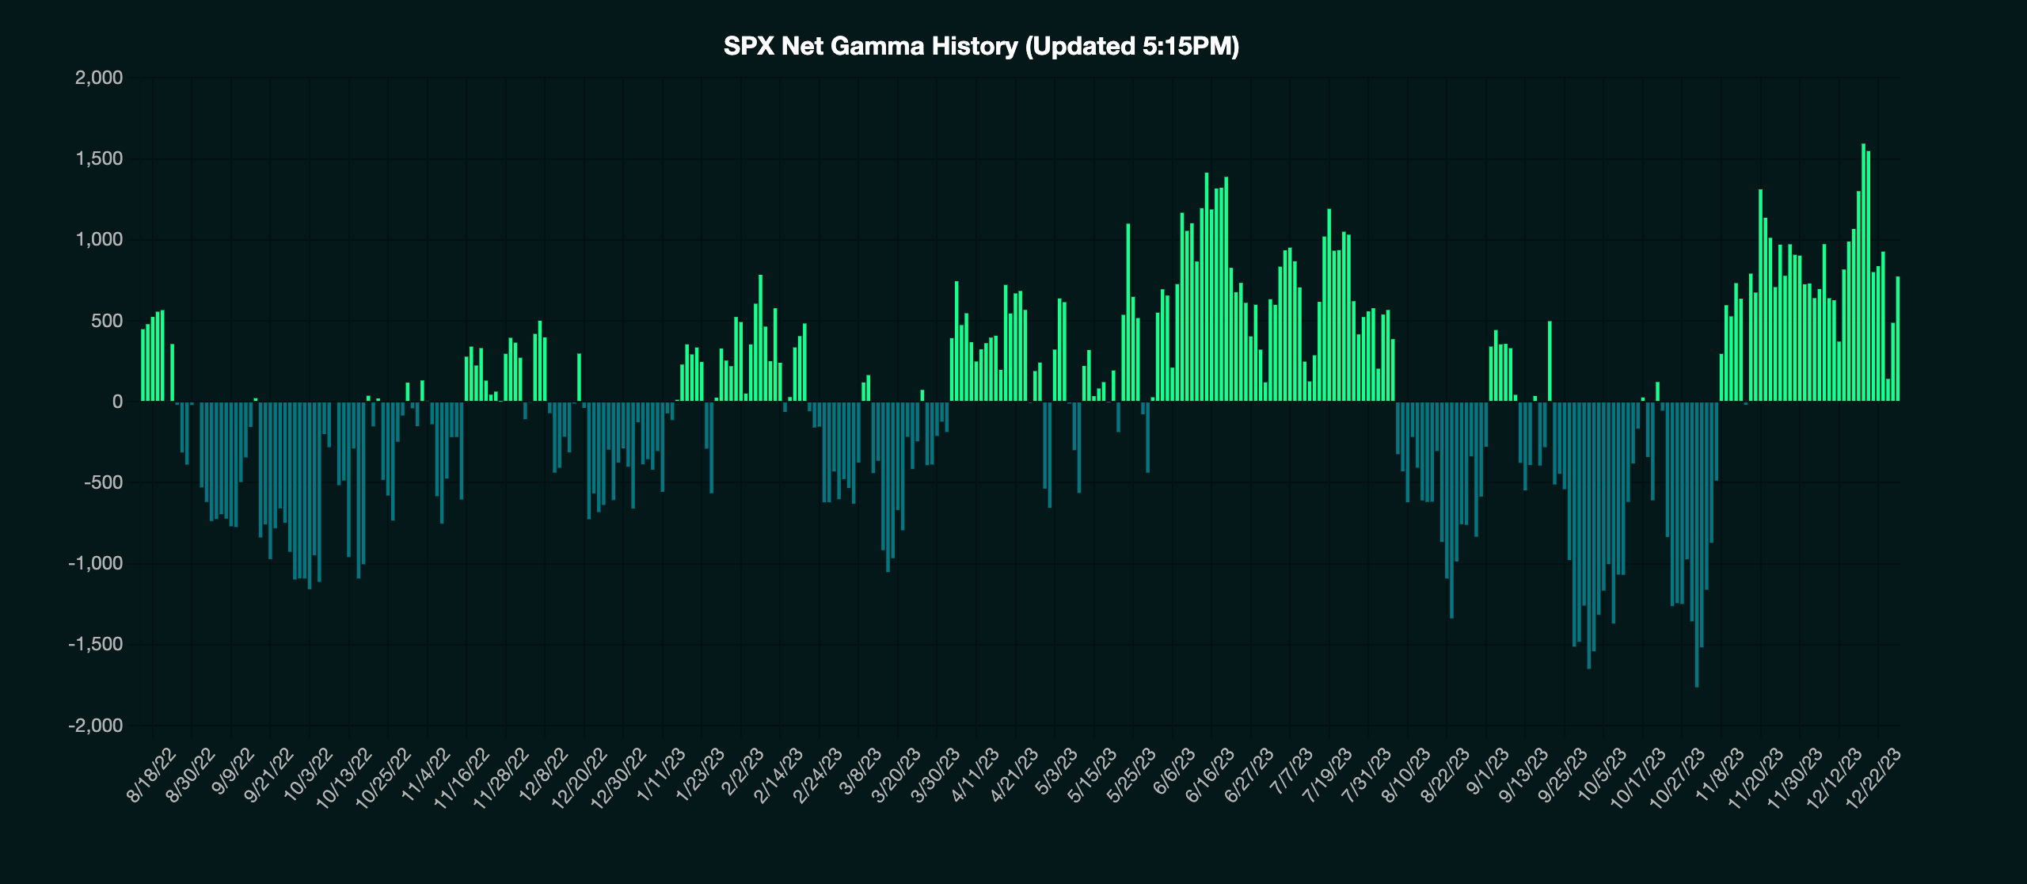Click the -2,000 y-axis label
Screen dimensions: 2027x884
tap(96, 726)
